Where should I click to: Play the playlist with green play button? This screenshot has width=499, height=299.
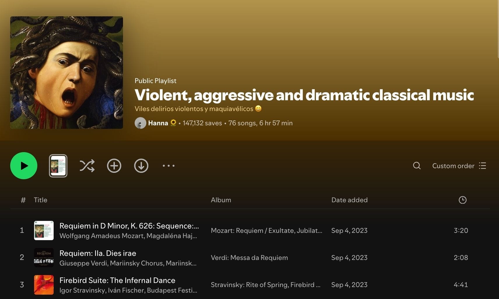tap(24, 166)
